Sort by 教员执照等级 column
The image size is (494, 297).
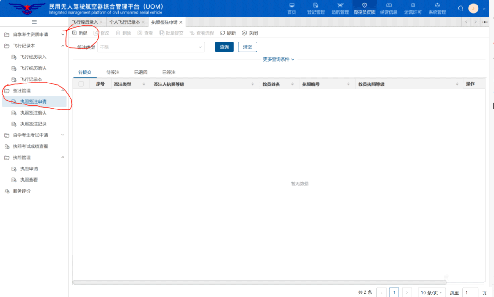pos(457,84)
